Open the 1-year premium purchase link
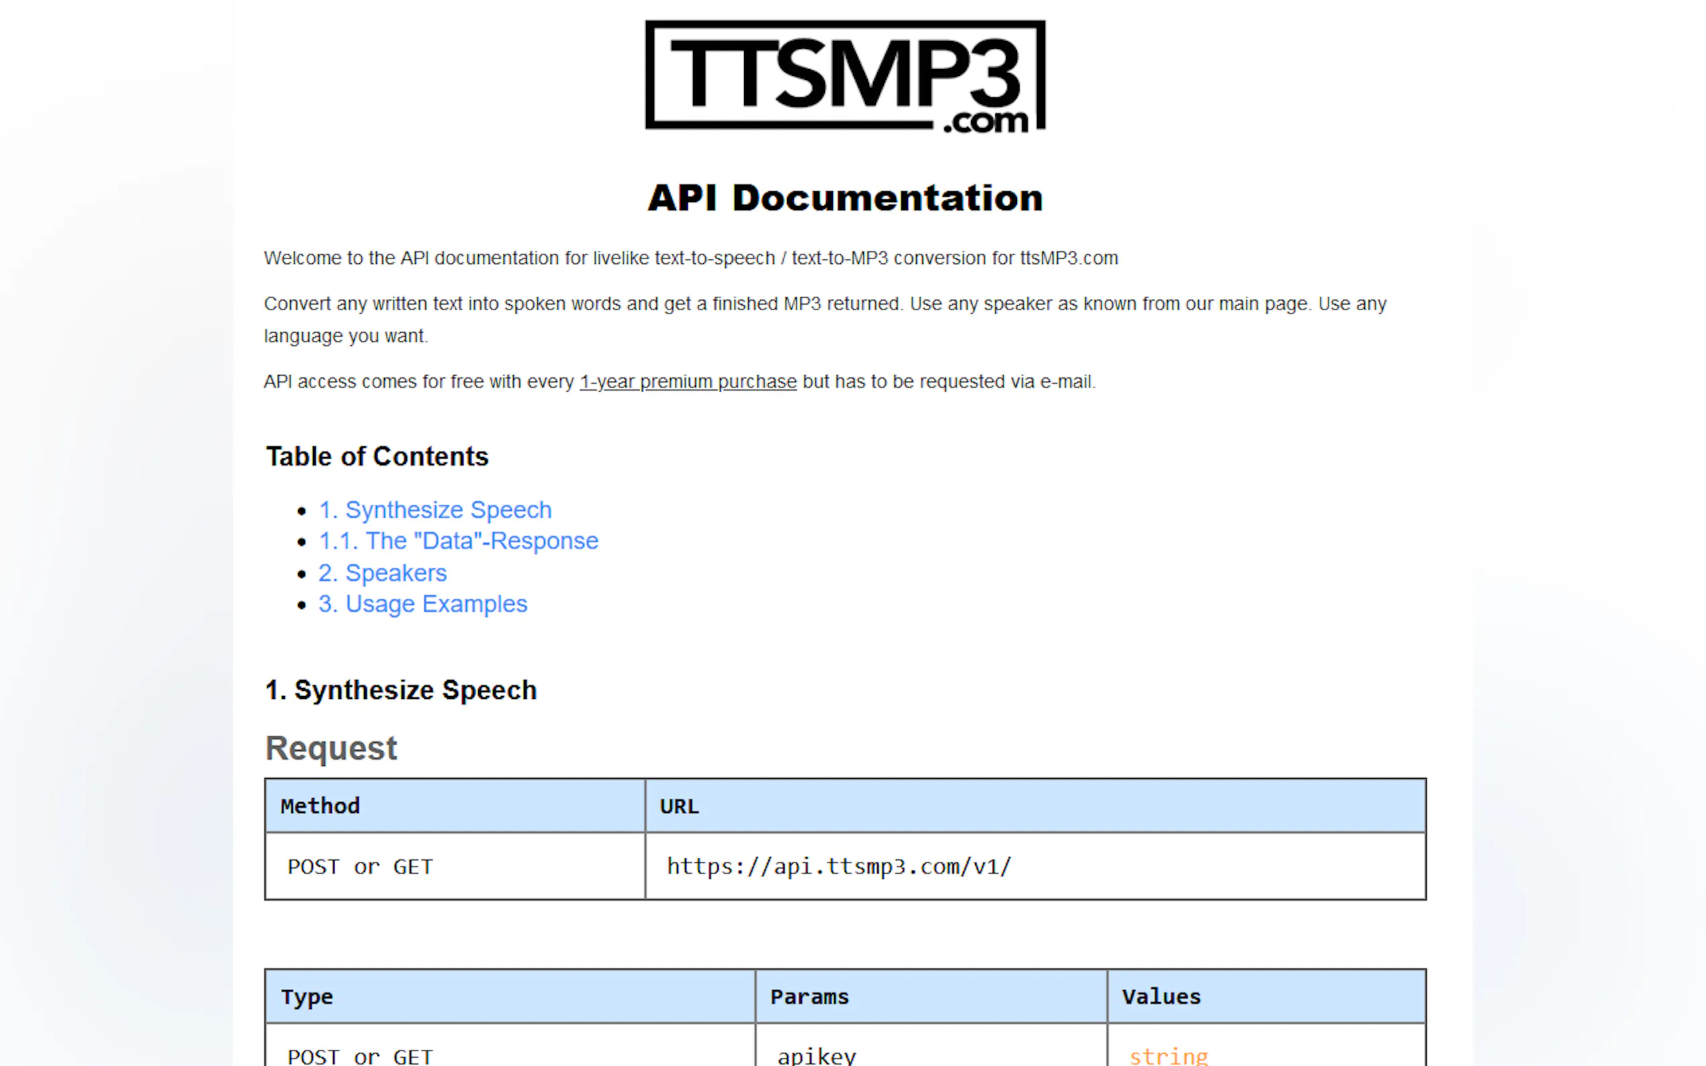Image resolution: width=1706 pixels, height=1066 pixels. (x=688, y=381)
